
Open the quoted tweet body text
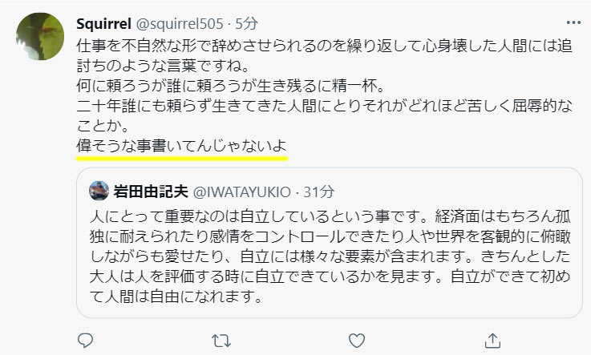(x=330, y=256)
